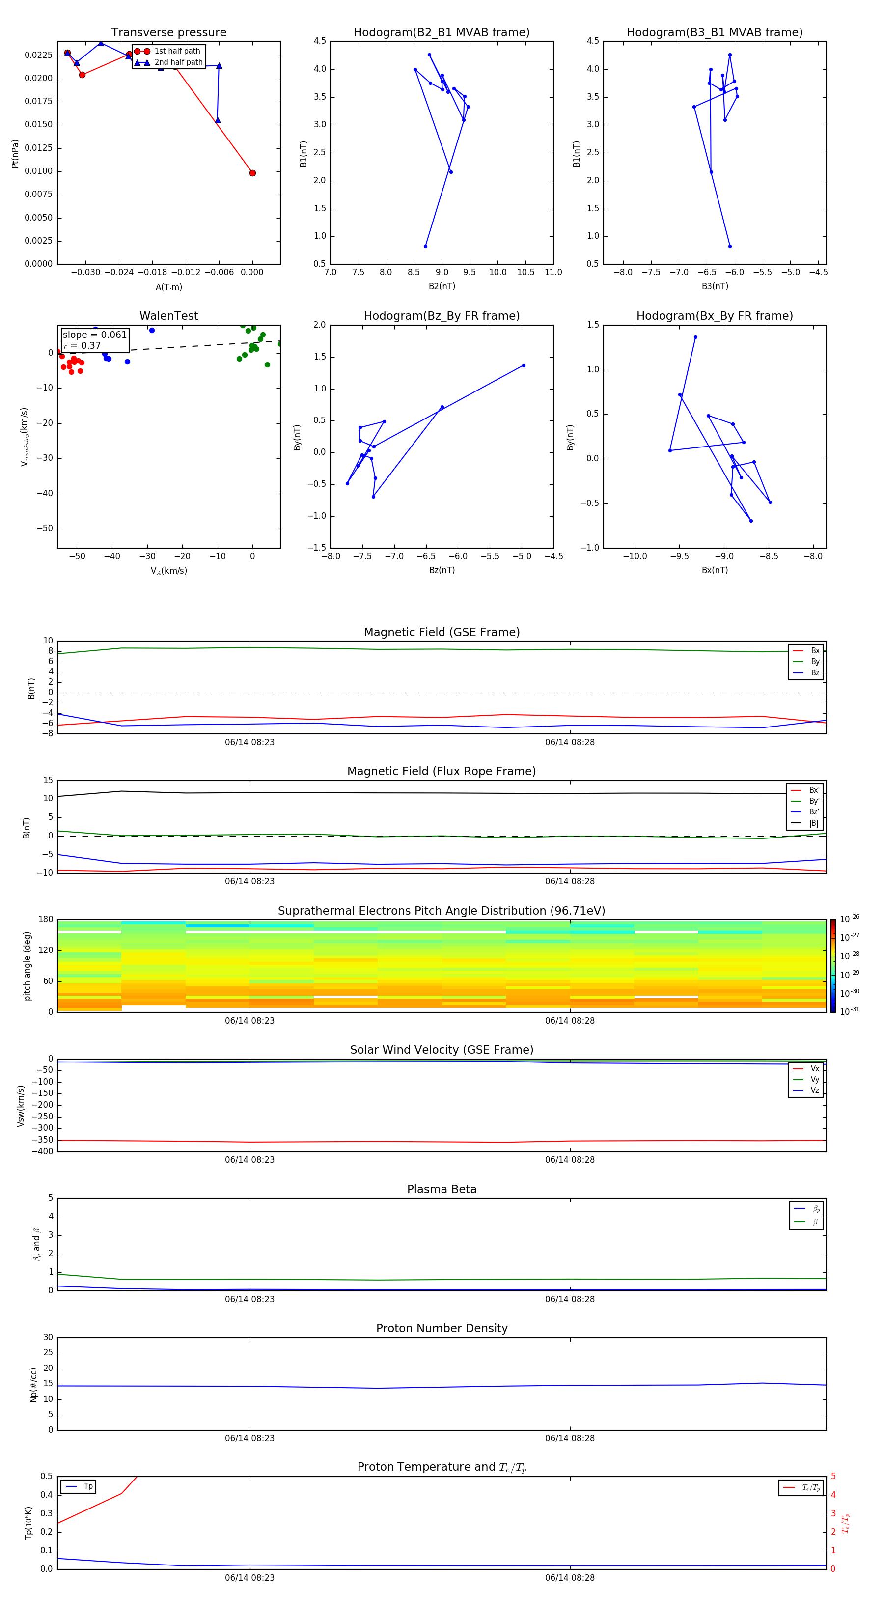Screen dimensions: 884x1621
Task: Click '06/14 08:23' tick under Plasma Beta
Action: coord(250,1299)
